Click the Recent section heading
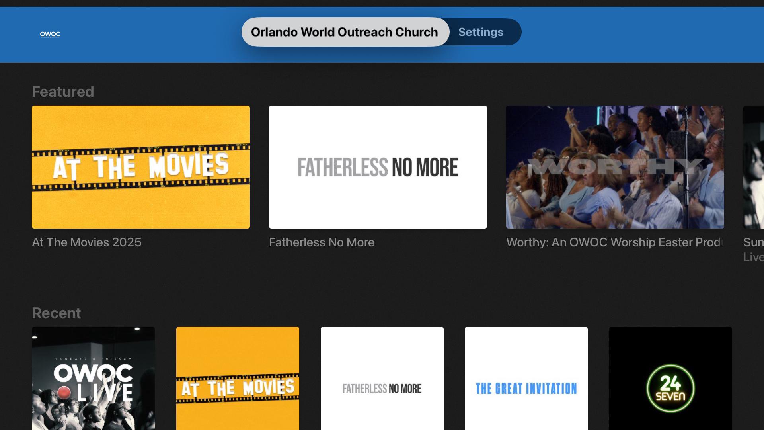This screenshot has width=764, height=430. click(56, 313)
